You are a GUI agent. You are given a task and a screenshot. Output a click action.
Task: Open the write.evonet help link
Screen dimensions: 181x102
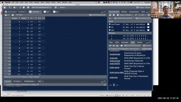pos(115,61)
